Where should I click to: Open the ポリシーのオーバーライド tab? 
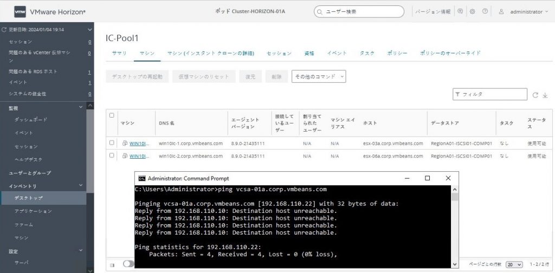pyautogui.click(x=450, y=53)
